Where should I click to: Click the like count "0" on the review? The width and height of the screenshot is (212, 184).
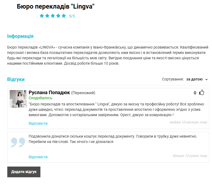(195, 93)
